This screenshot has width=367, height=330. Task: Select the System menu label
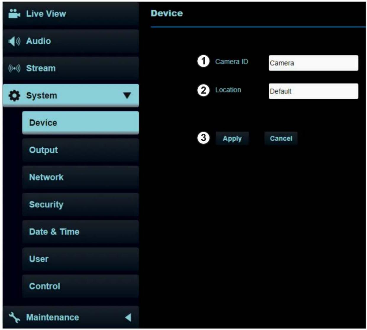click(x=41, y=96)
